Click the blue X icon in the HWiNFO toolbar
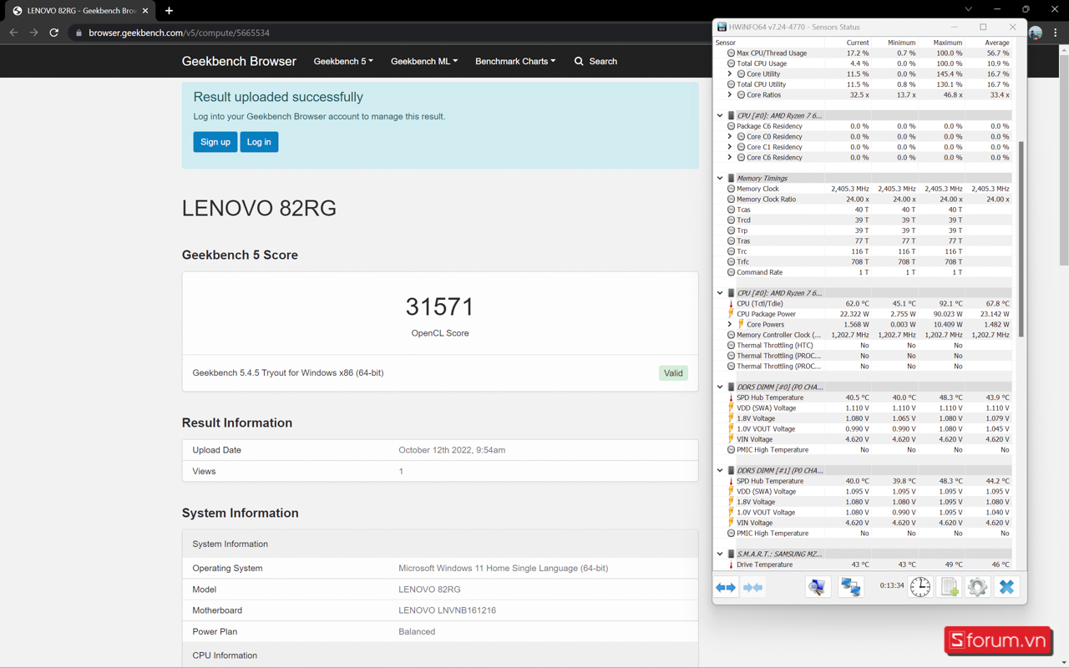This screenshot has width=1069, height=668. 1007,587
